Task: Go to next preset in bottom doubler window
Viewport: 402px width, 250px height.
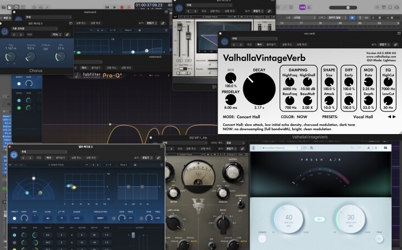Action: point(30,158)
